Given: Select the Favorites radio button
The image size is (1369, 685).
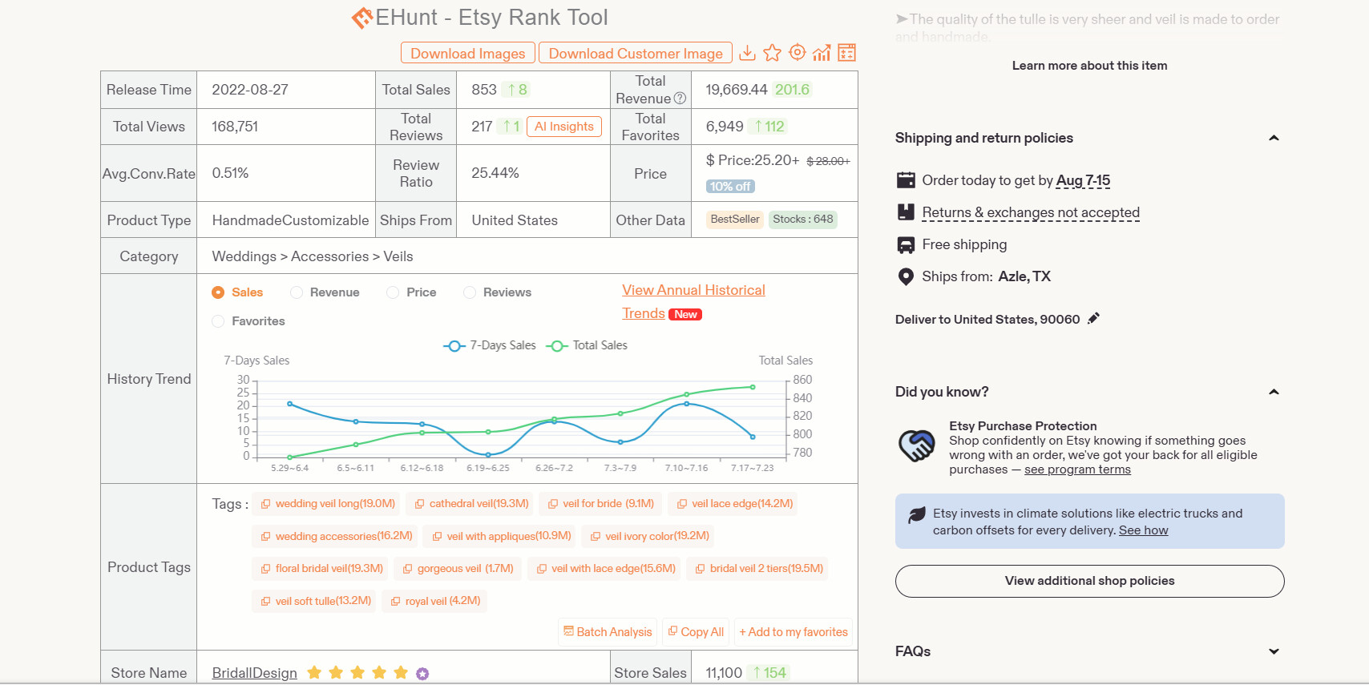Looking at the screenshot, I should point(218,321).
